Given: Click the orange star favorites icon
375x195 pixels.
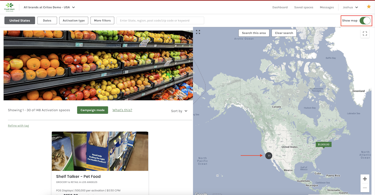Looking at the screenshot, I should click(x=369, y=7).
